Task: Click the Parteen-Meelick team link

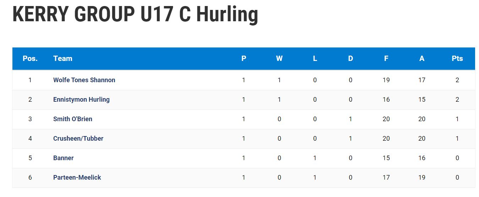Action: 77,178
